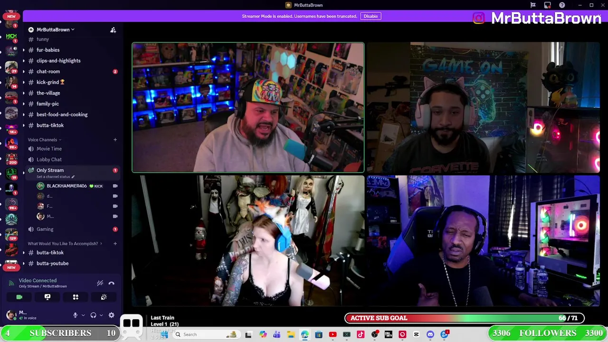Click camera icon beside BLACKHAMMER406

coord(115,186)
